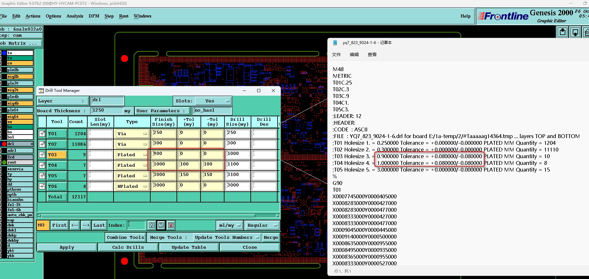Viewport: 589px width, 279px height.
Task: Click the Index input field
Action: tap(136, 225)
